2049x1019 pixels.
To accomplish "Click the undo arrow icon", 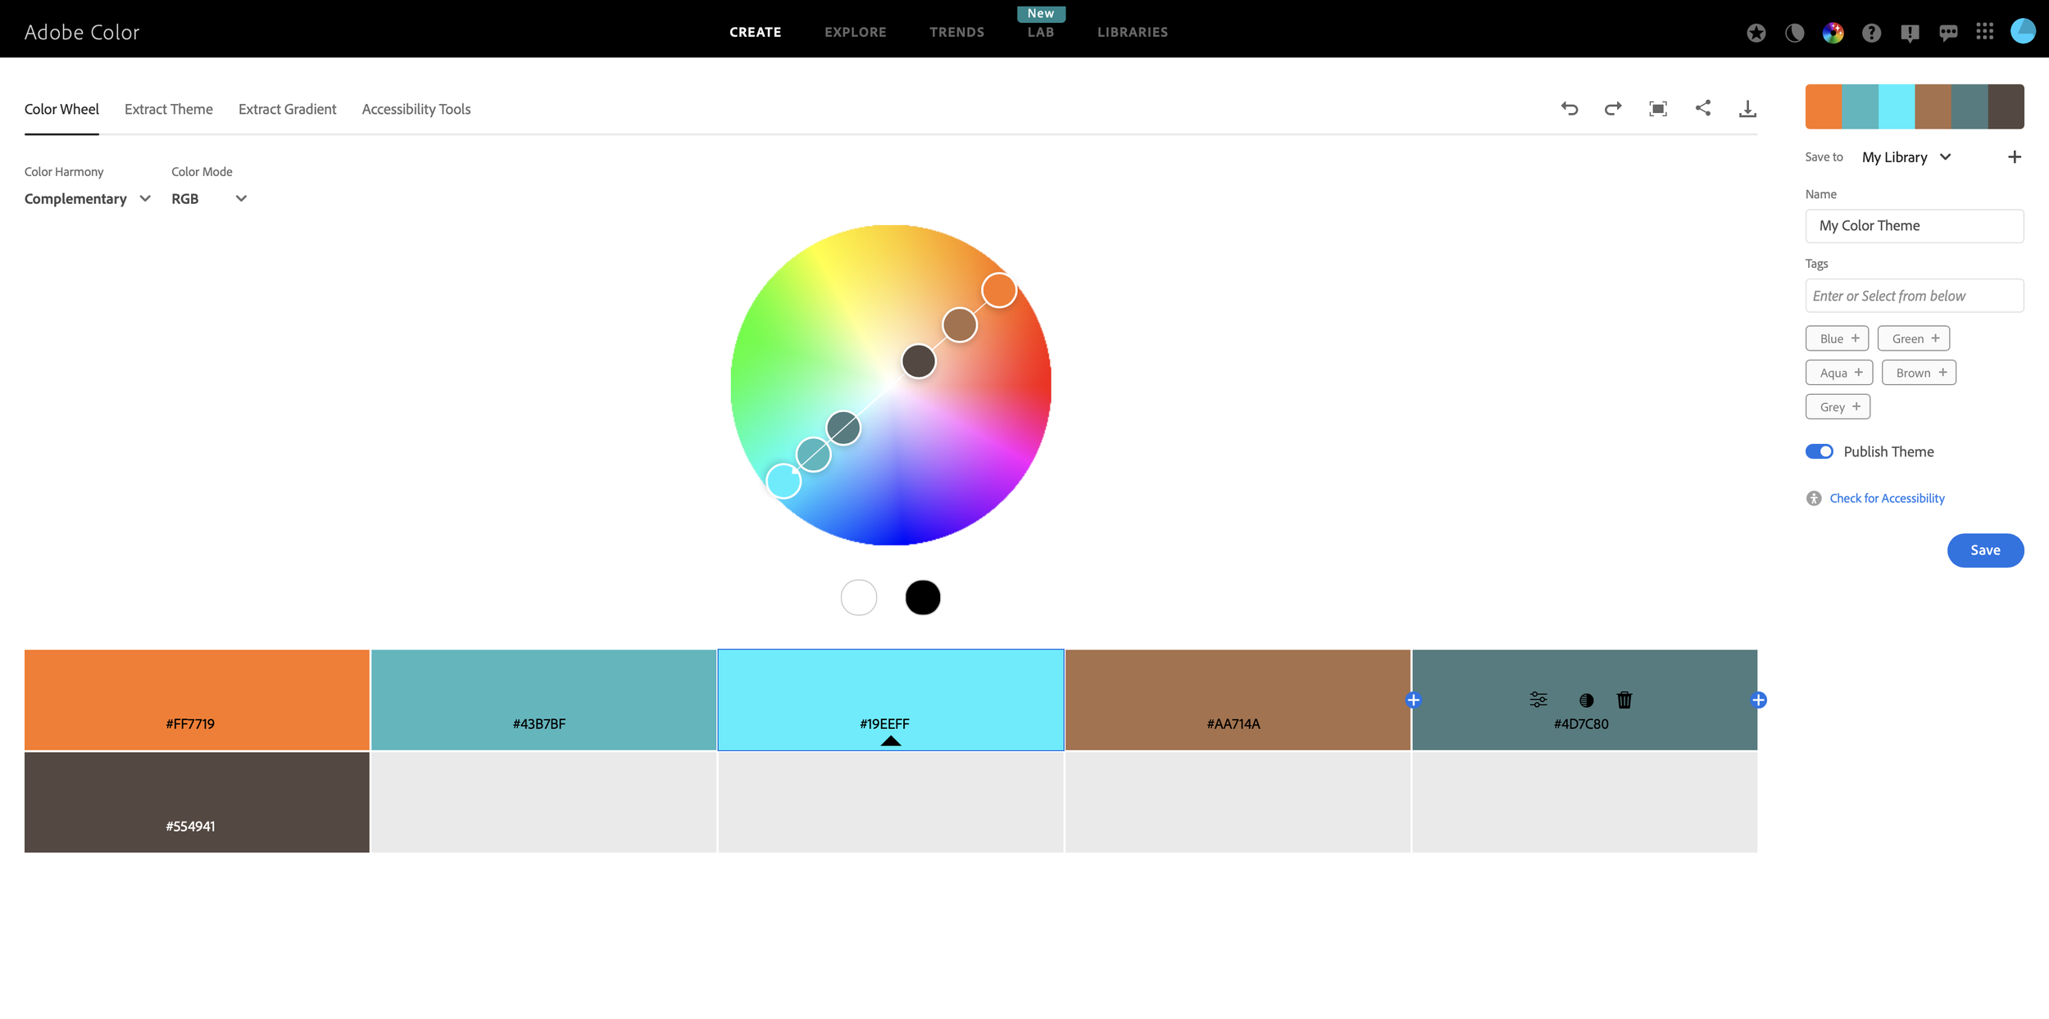I will (x=1570, y=109).
